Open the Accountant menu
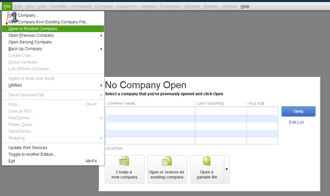 (x=81, y=6)
